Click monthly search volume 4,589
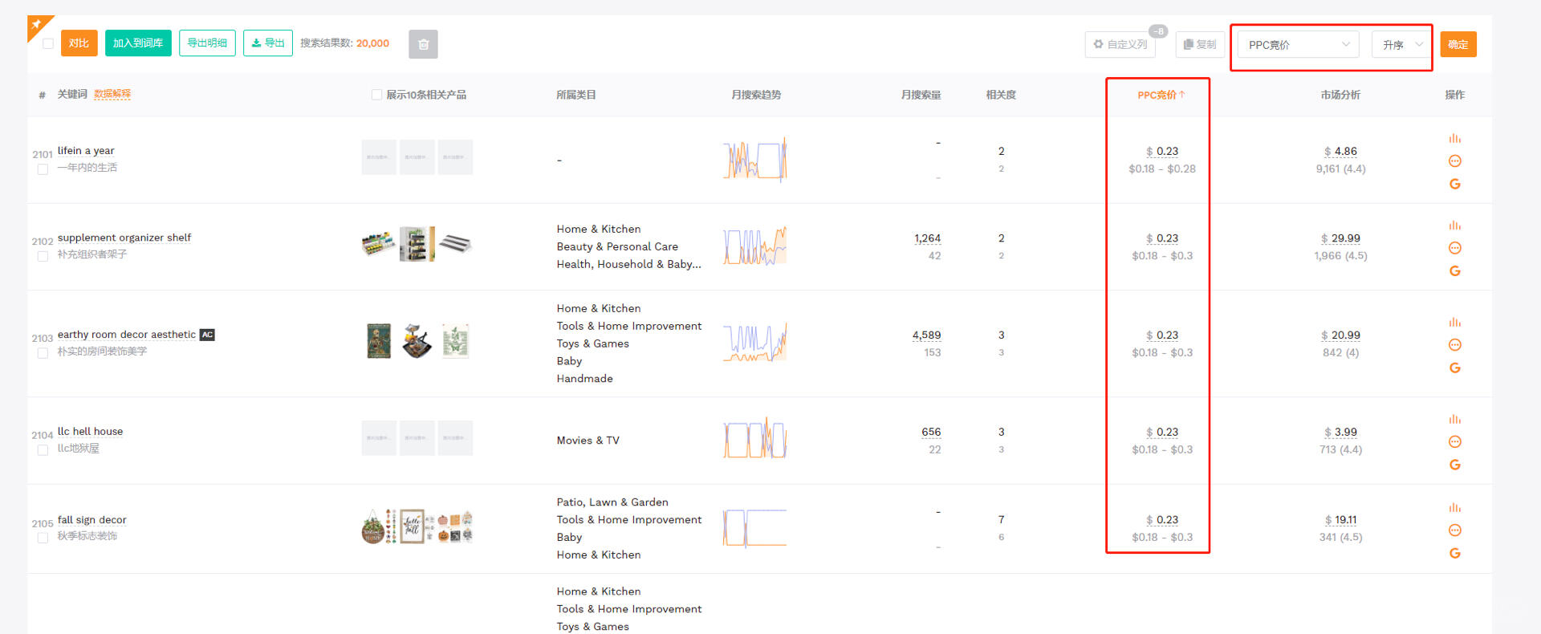1541x634 pixels. pos(926,335)
